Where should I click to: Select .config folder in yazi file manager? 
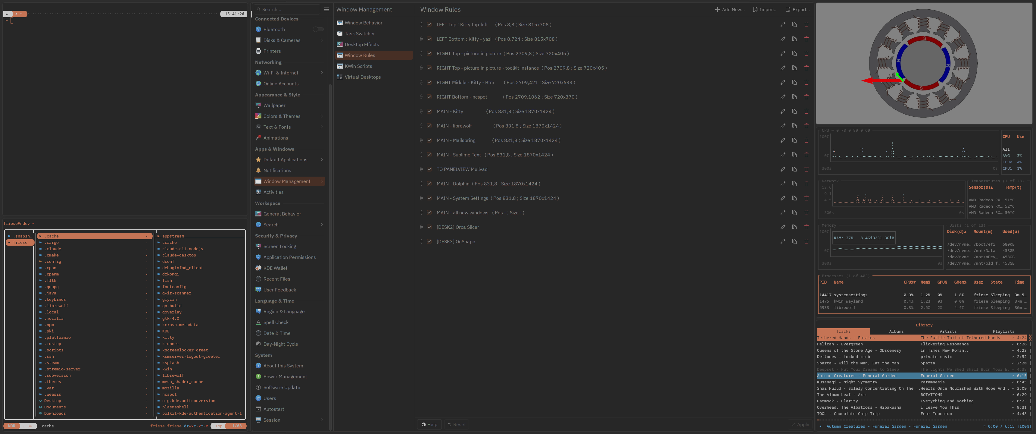95,262
